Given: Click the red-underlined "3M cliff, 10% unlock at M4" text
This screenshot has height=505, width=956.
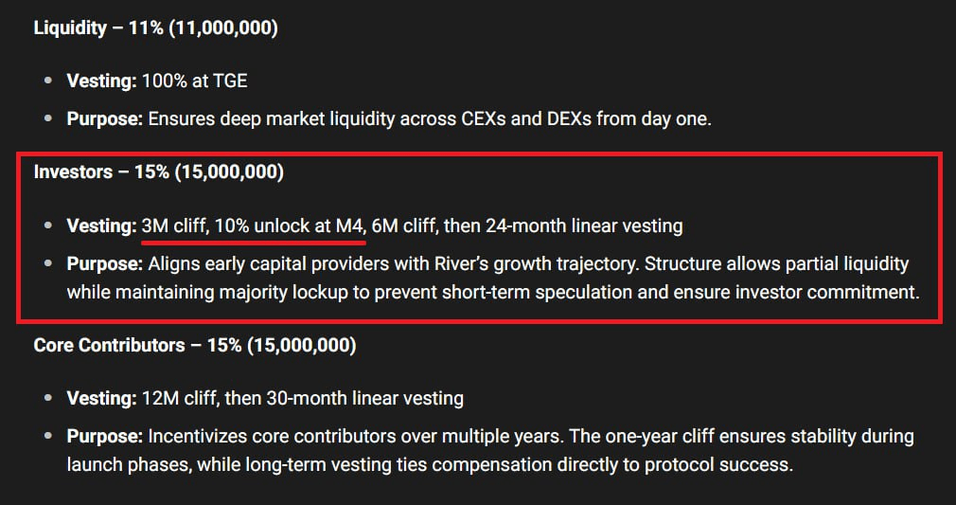Looking at the screenshot, I should pos(253,225).
